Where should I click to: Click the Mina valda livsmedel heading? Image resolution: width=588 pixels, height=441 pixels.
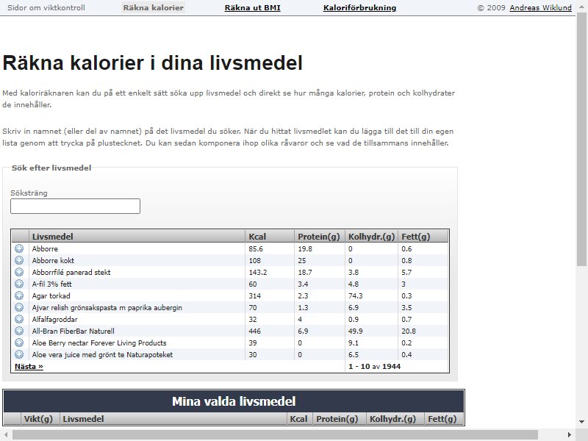[234, 401]
